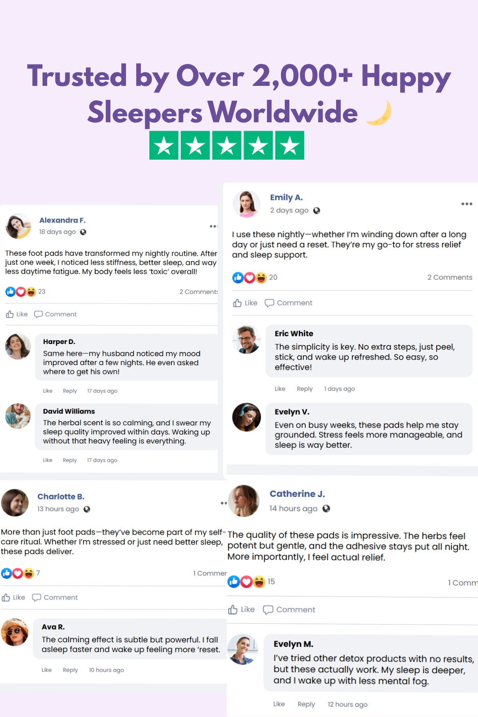478x717 pixels.
Task: Open the three-dot menu on Charlotte B.'s post
Action: pos(224,503)
